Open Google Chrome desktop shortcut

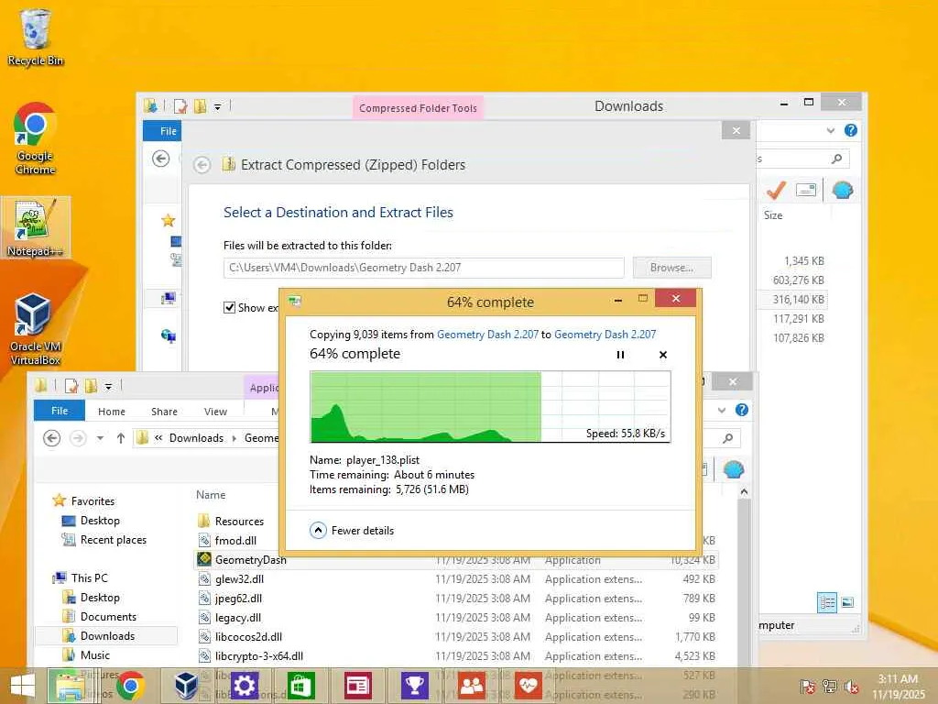point(36,139)
